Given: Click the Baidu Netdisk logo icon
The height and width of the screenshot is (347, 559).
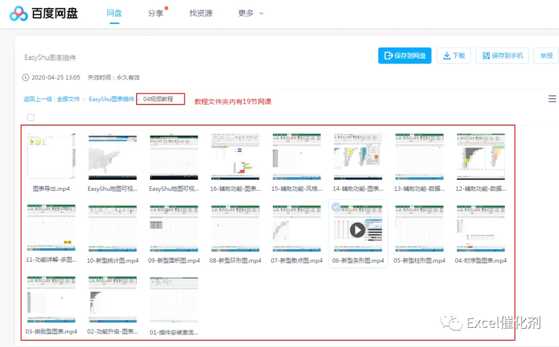Looking at the screenshot, I should coord(19,14).
